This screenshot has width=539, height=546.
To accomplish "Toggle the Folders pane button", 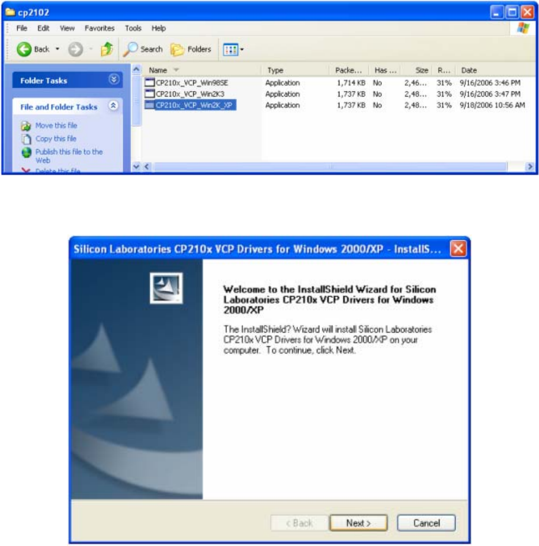I will point(191,49).
